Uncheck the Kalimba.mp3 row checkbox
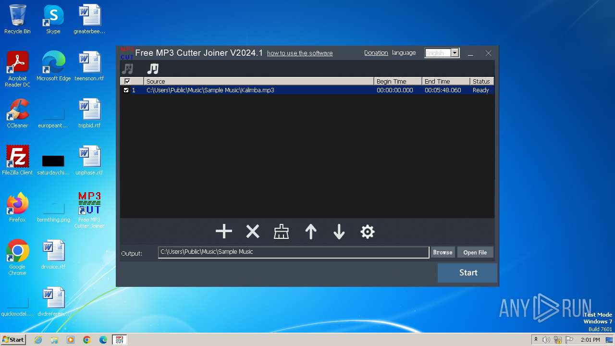This screenshot has height=346, width=615. tap(126, 90)
